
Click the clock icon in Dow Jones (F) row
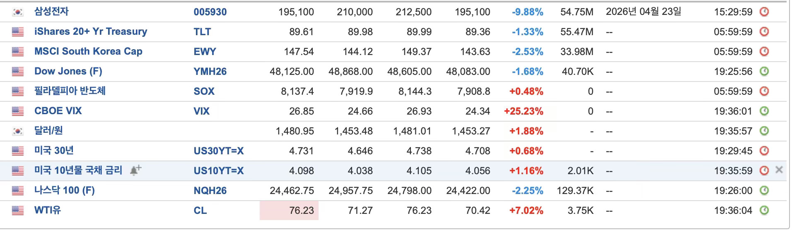pos(764,71)
